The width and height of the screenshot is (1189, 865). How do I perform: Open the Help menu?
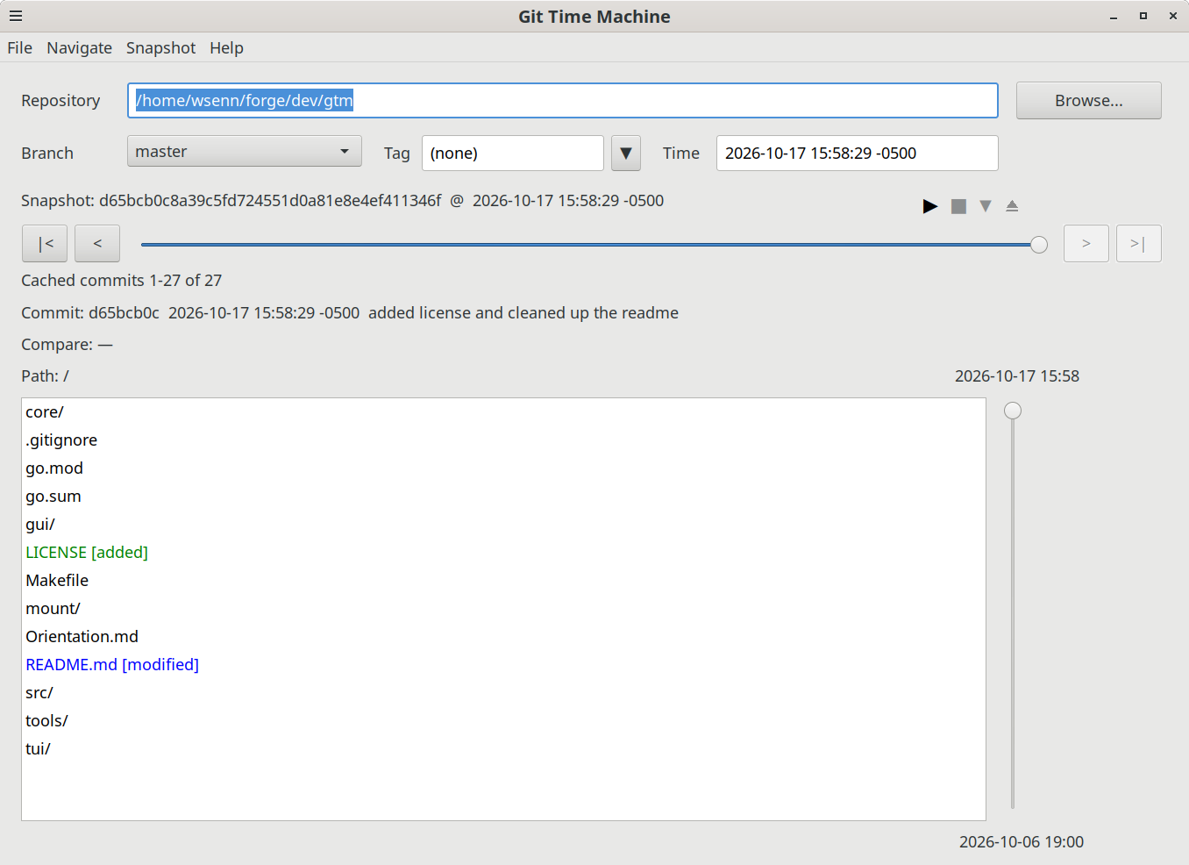pos(226,48)
